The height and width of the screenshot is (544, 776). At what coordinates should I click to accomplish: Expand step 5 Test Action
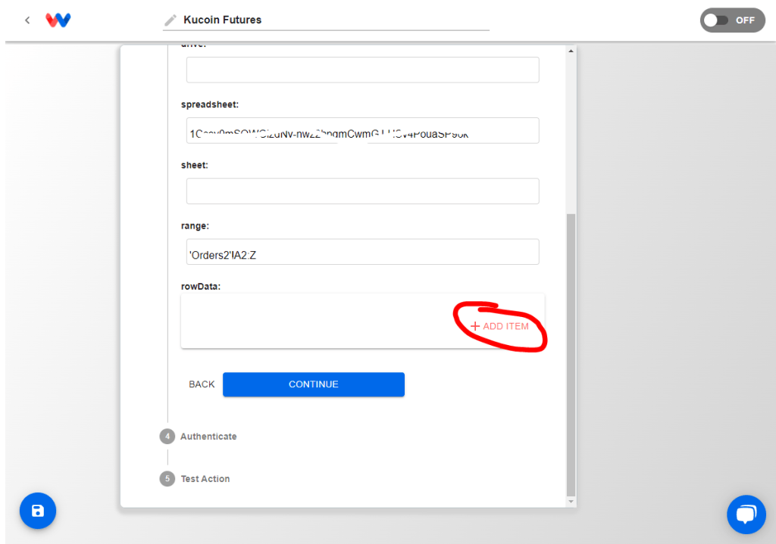click(x=205, y=479)
